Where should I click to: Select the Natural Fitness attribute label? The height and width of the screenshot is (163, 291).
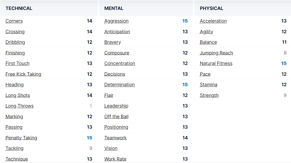click(216, 63)
